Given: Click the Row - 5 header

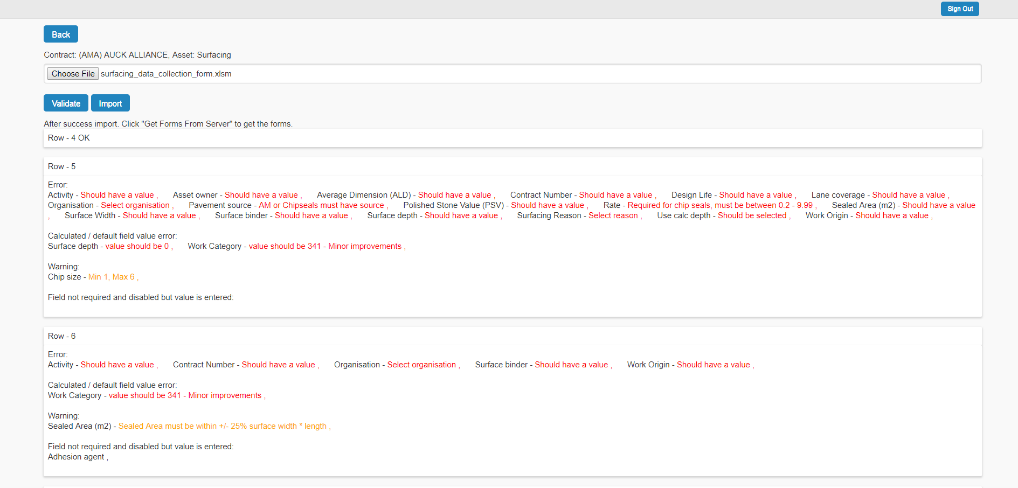Looking at the screenshot, I should point(61,166).
